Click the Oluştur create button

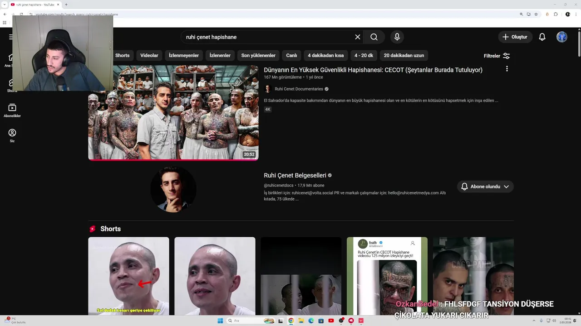pyautogui.click(x=515, y=37)
